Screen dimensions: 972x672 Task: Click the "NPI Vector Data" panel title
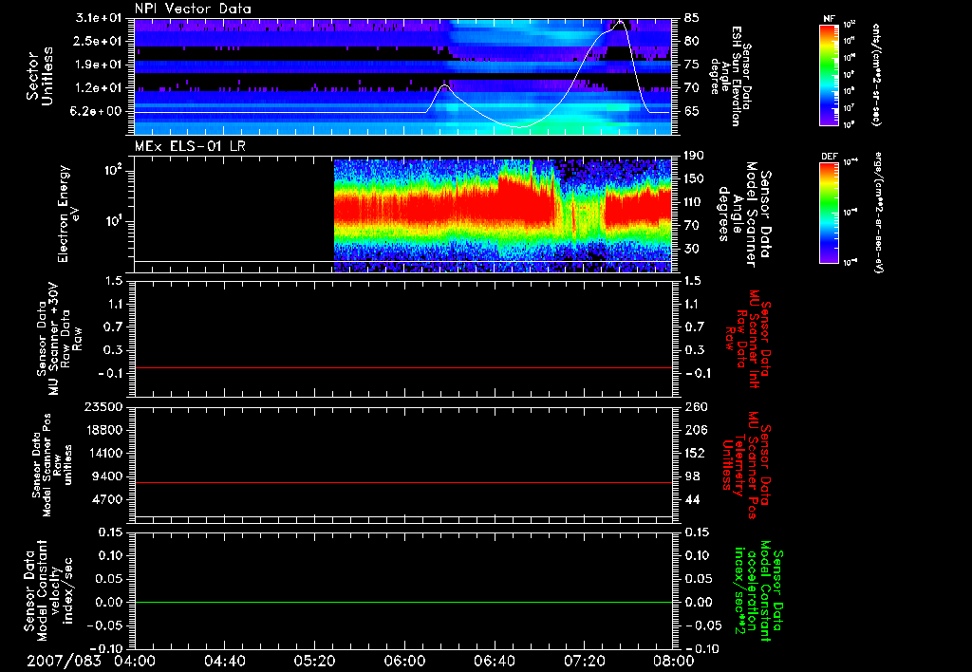point(193,9)
